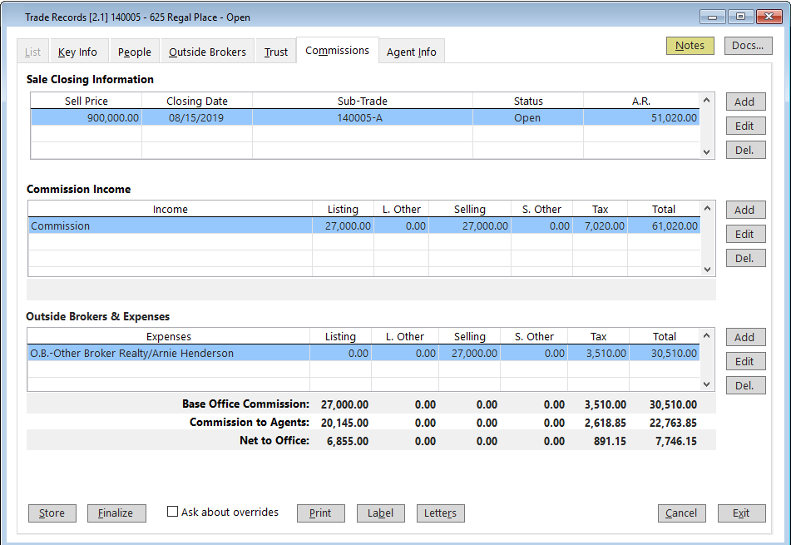Image resolution: width=791 pixels, height=545 pixels.
Task: Switch to the Trust tab
Action: [x=274, y=51]
